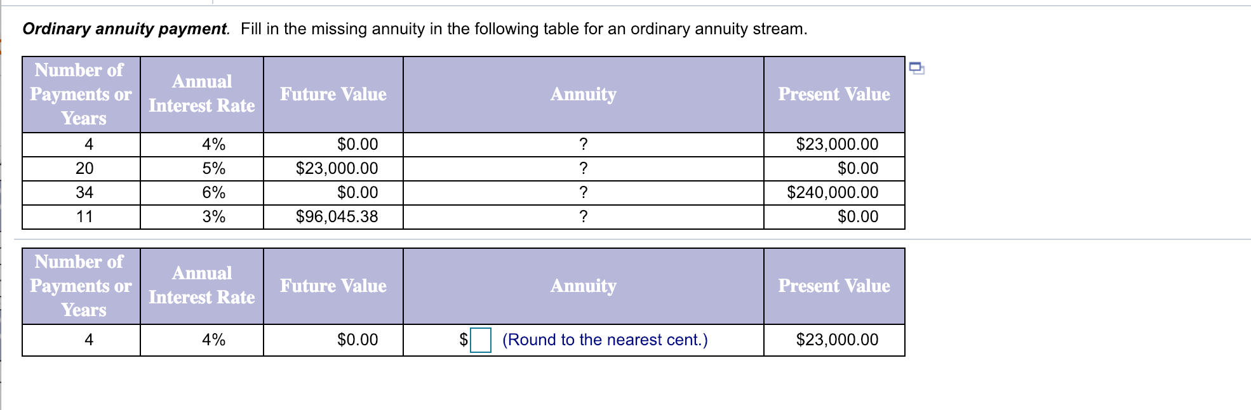Click the 6% interest rate cell
This screenshot has width=1251, height=410.
coord(214,192)
